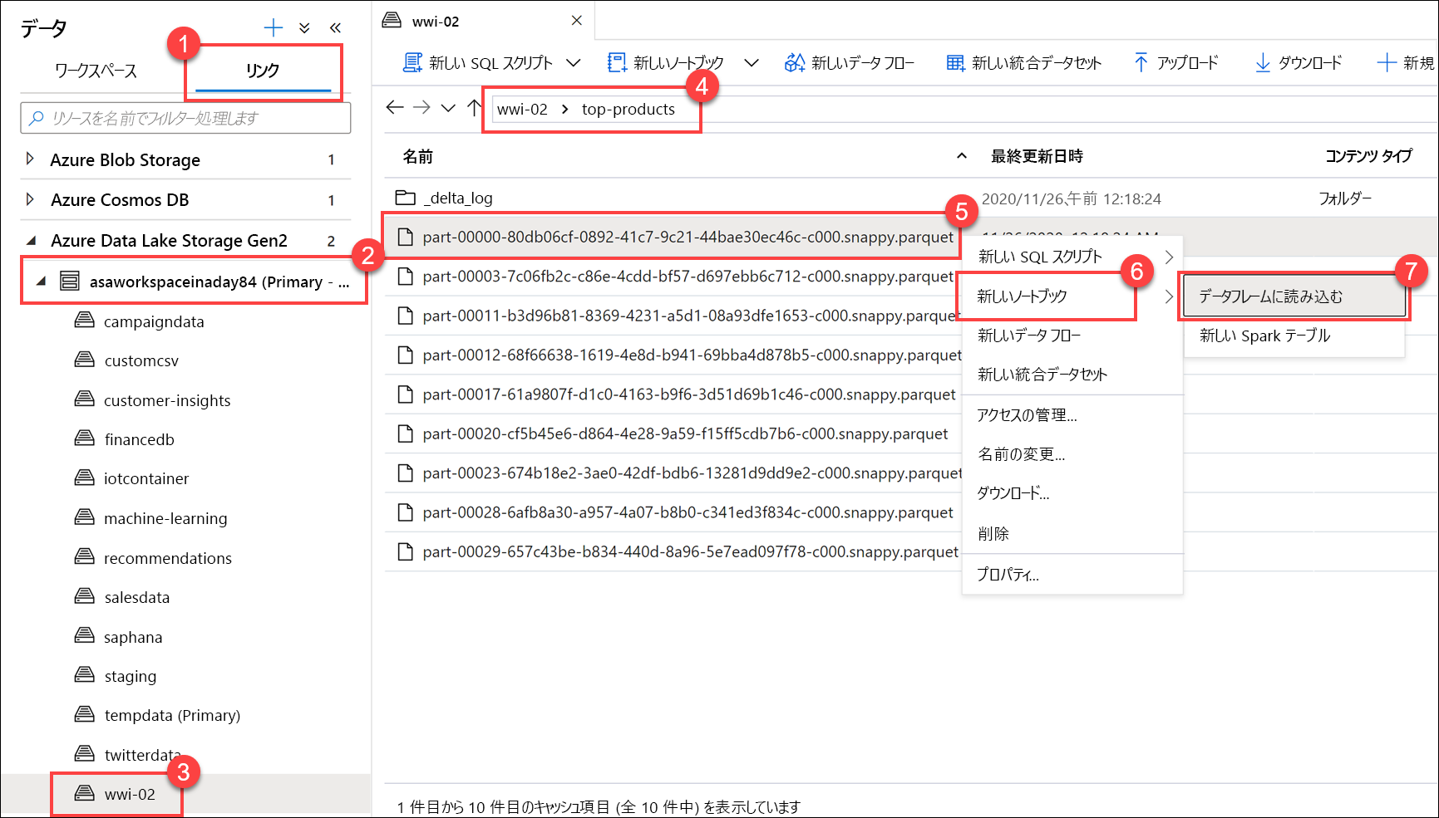
Task: Click the asaworkspaceinaday84 storage account icon
Action: 70,281
